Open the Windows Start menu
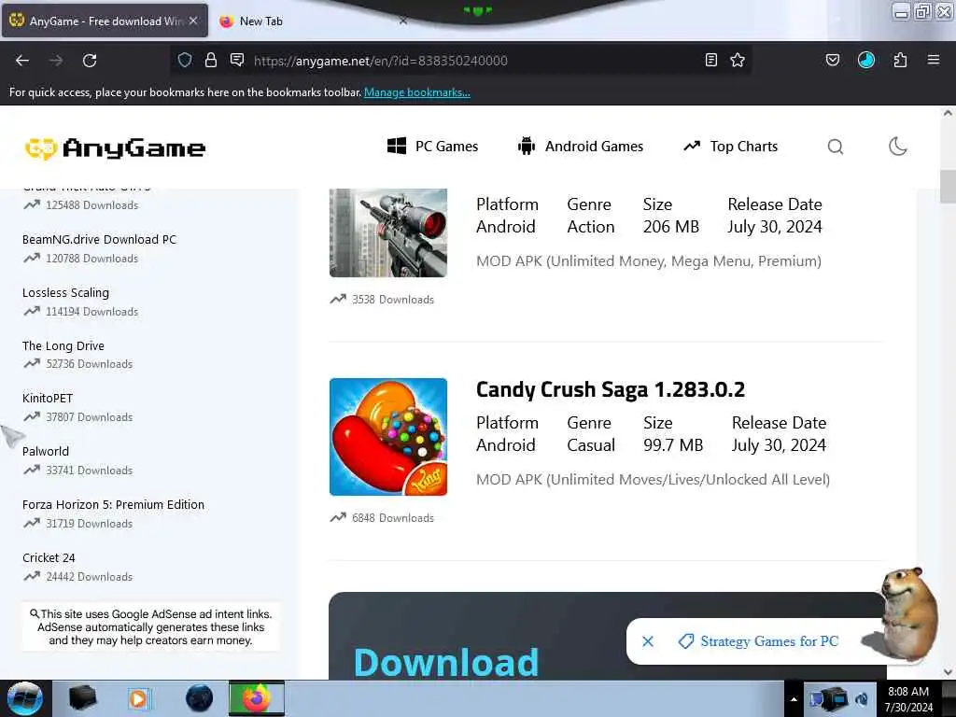The width and height of the screenshot is (956, 717). (24, 698)
